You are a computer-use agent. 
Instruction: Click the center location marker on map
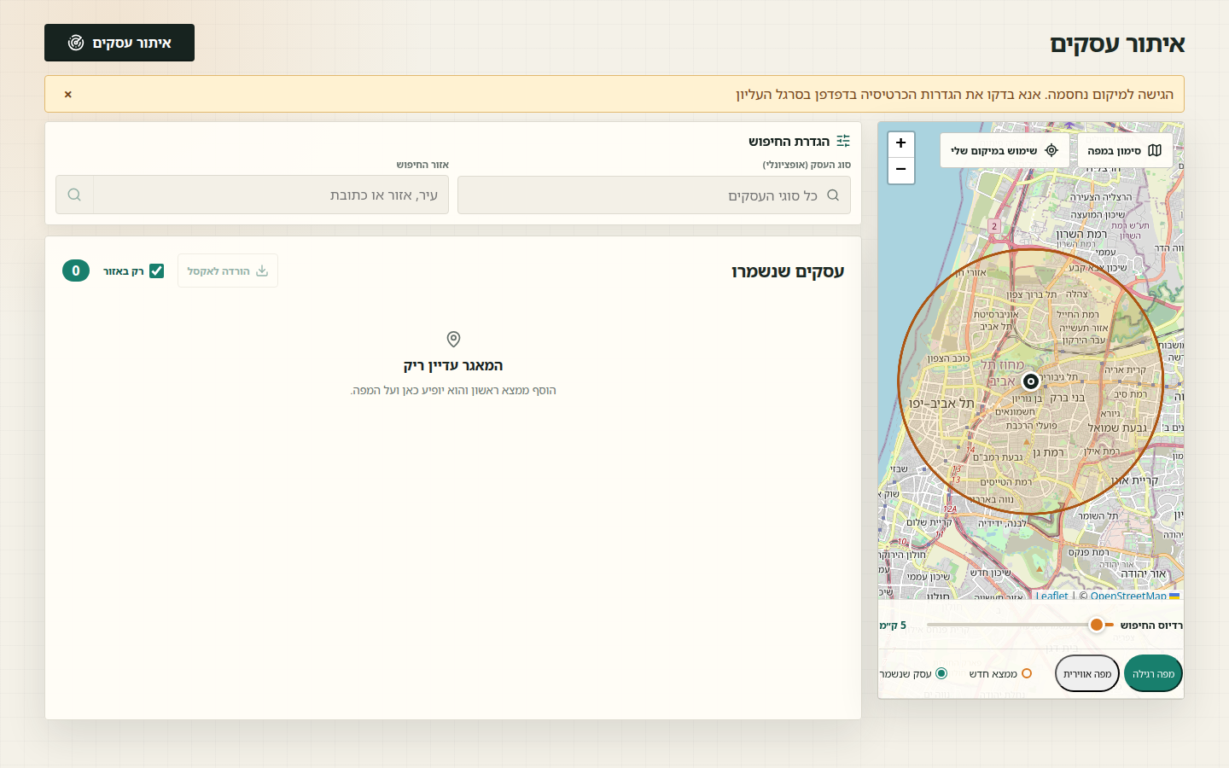coord(1030,381)
